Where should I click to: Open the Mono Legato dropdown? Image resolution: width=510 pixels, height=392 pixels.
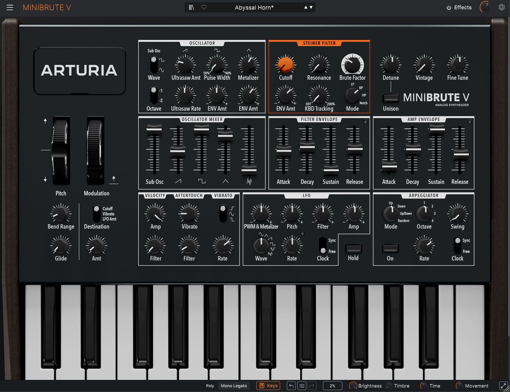[x=234, y=386]
